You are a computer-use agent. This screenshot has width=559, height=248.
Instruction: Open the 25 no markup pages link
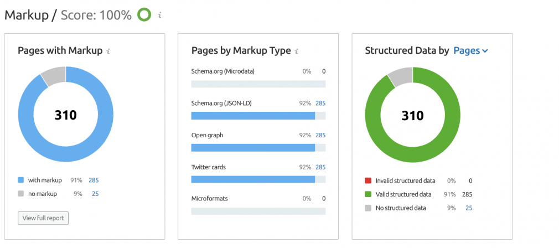coord(95,194)
